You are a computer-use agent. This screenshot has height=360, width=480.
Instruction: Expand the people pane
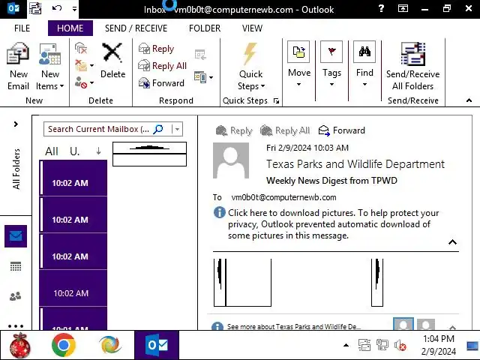[452, 328]
